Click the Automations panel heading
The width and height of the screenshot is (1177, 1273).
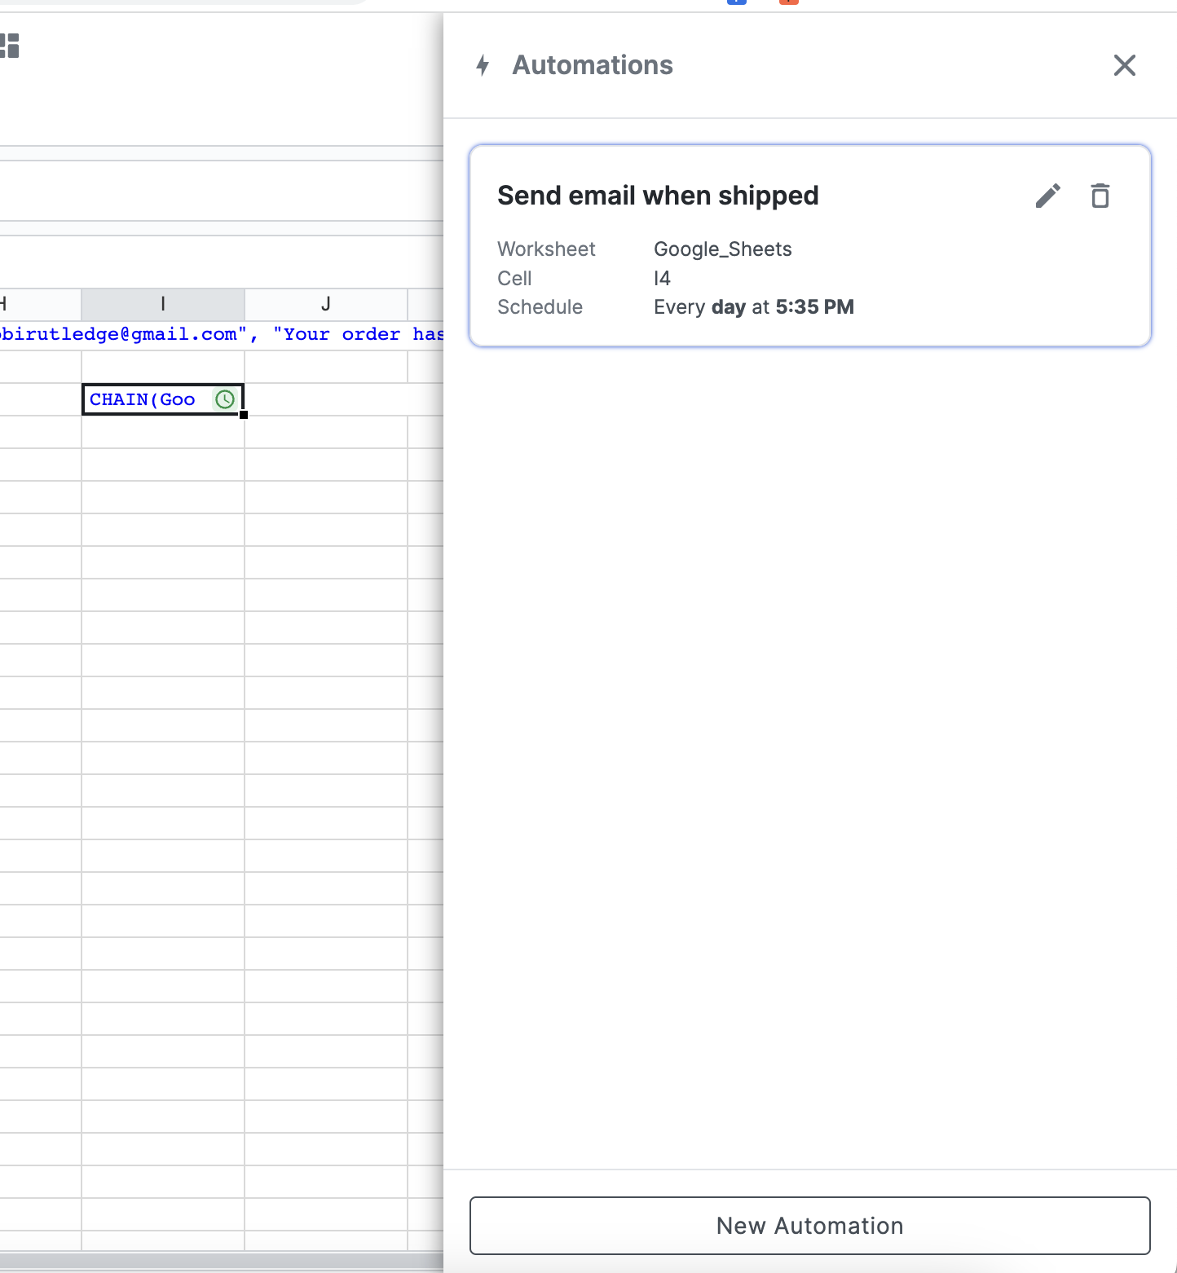click(593, 65)
